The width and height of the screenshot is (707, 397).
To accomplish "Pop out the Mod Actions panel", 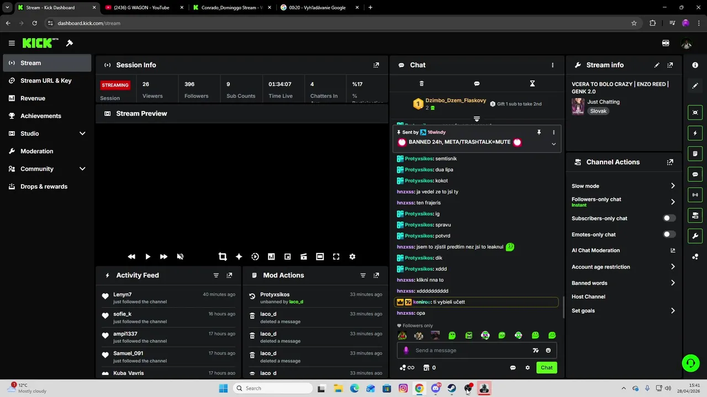I will (x=376, y=275).
